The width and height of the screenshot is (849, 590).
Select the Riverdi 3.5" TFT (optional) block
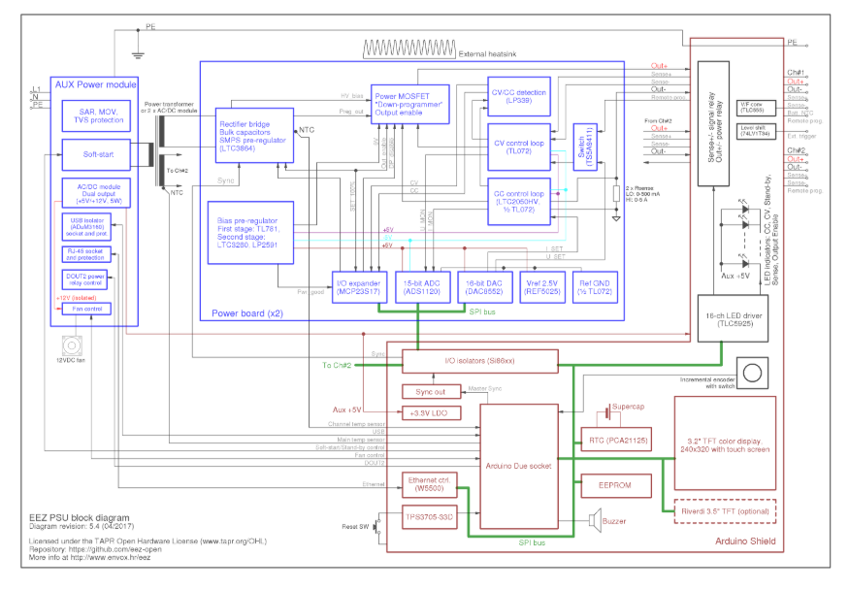point(725,511)
